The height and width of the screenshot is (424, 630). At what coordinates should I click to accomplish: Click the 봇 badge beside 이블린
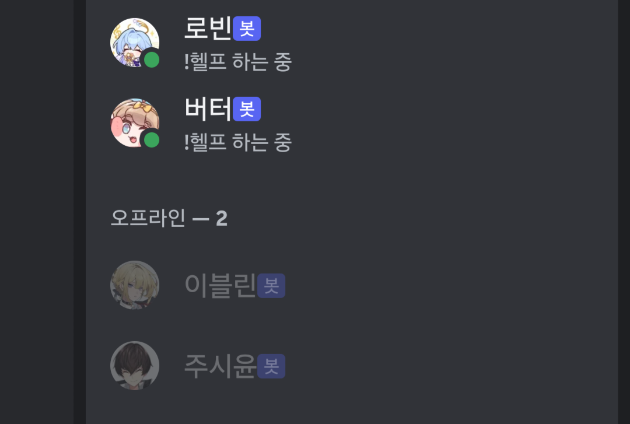tap(271, 286)
